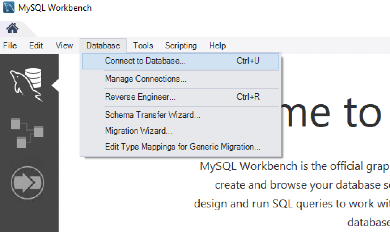Choose Manage Connections... menu entry
Screen dimensions: 390x232
[x=181, y=79]
